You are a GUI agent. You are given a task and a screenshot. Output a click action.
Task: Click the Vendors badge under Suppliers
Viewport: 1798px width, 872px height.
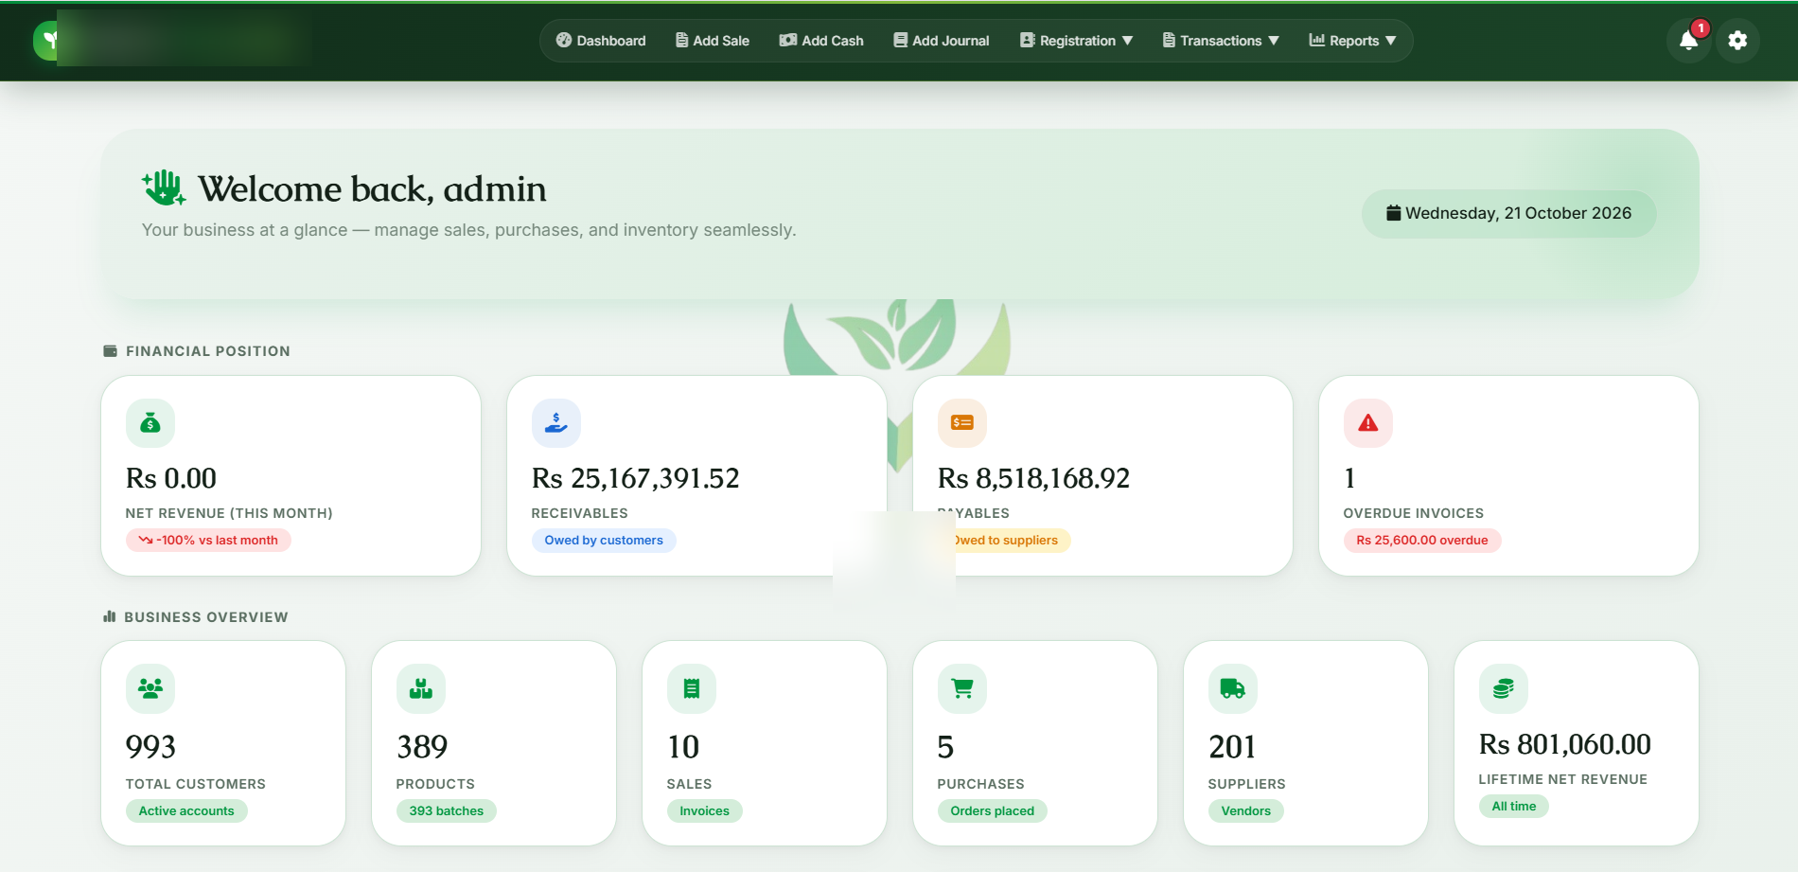point(1246,810)
